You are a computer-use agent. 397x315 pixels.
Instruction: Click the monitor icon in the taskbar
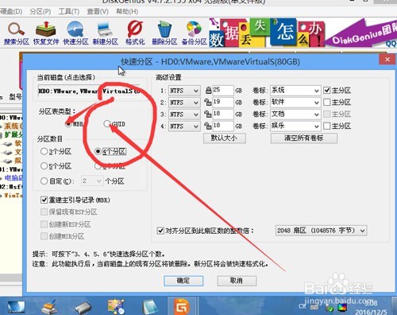point(16,307)
